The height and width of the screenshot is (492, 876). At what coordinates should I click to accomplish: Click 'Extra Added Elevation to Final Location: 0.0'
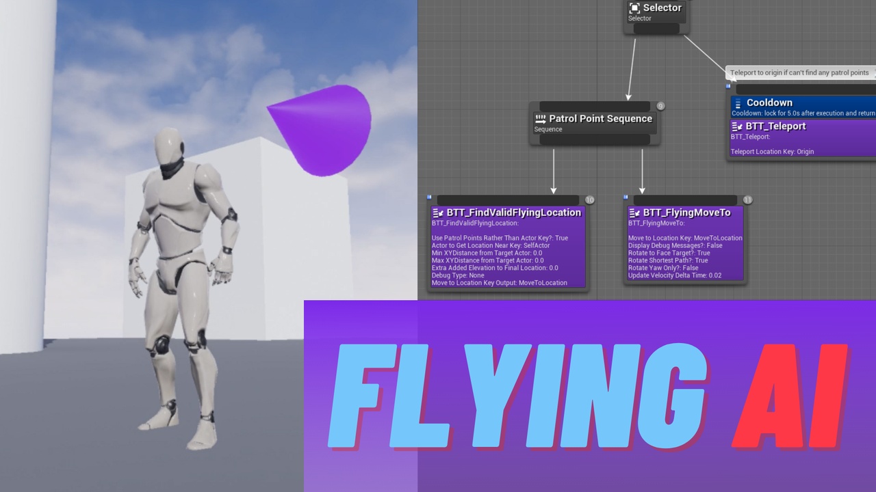pyautogui.click(x=495, y=268)
